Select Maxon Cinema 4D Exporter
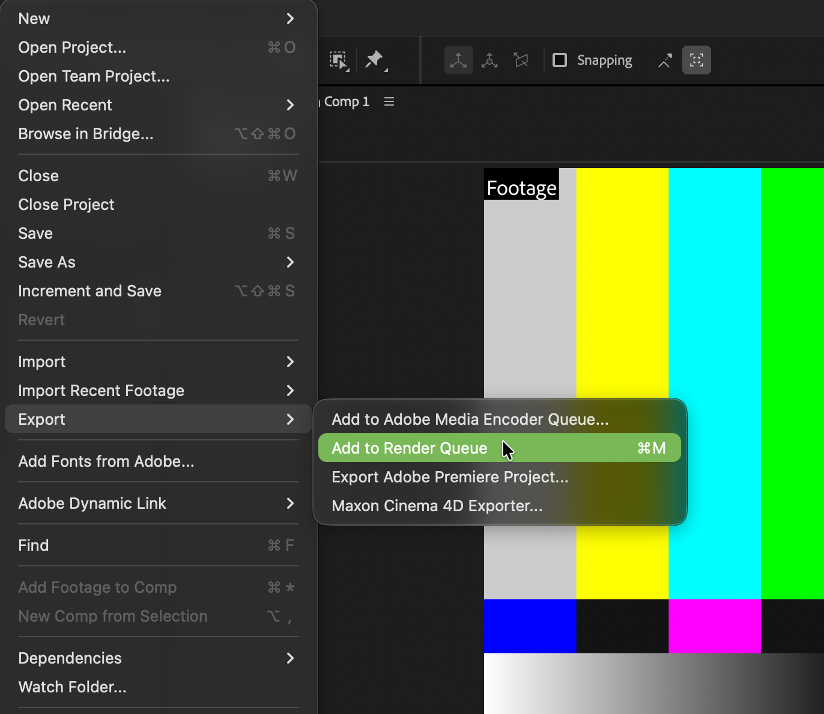 500,506
